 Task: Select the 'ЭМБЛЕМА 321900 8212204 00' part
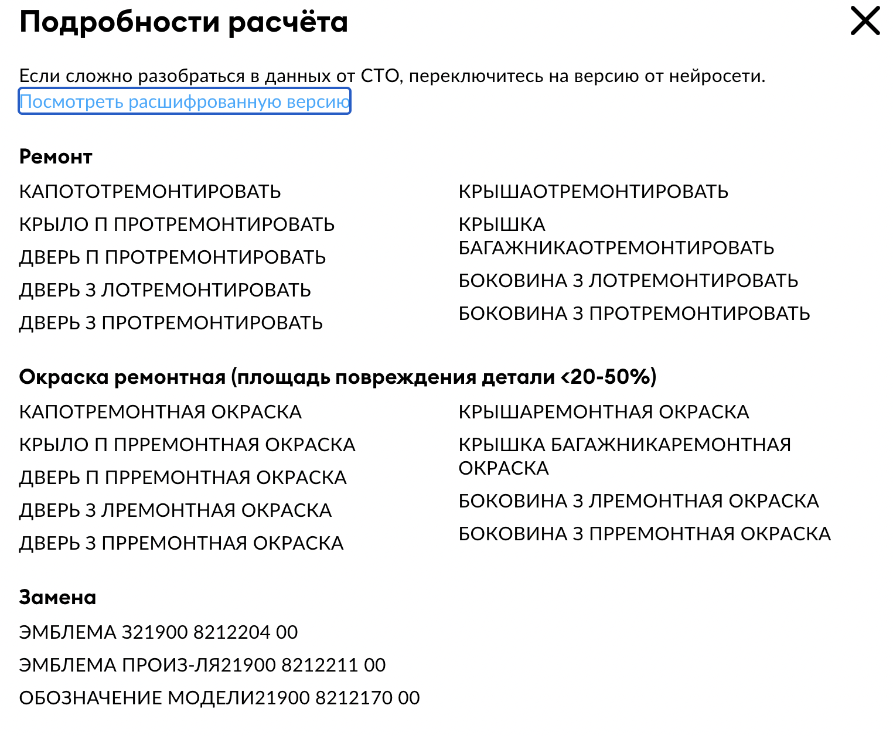[x=158, y=633]
